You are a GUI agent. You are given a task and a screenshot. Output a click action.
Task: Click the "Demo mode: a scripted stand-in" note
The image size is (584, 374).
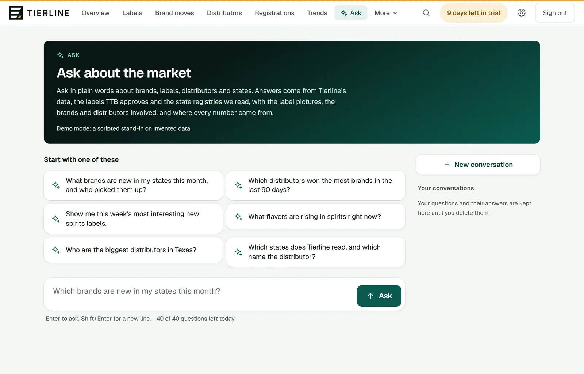tap(124, 128)
